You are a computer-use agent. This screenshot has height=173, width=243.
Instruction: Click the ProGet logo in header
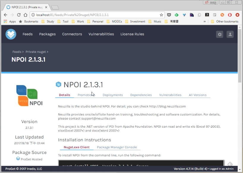click(11, 34)
